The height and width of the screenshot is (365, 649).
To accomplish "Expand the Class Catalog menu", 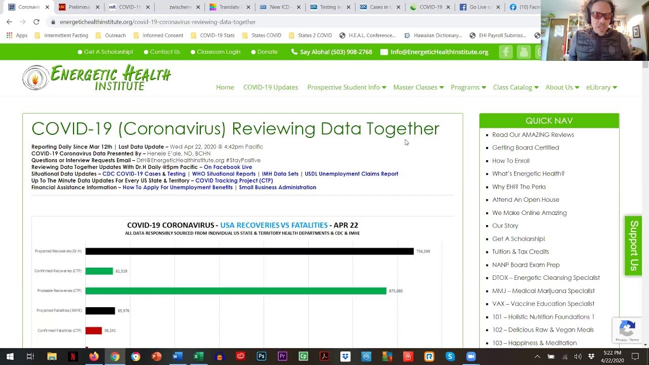I will click(516, 87).
